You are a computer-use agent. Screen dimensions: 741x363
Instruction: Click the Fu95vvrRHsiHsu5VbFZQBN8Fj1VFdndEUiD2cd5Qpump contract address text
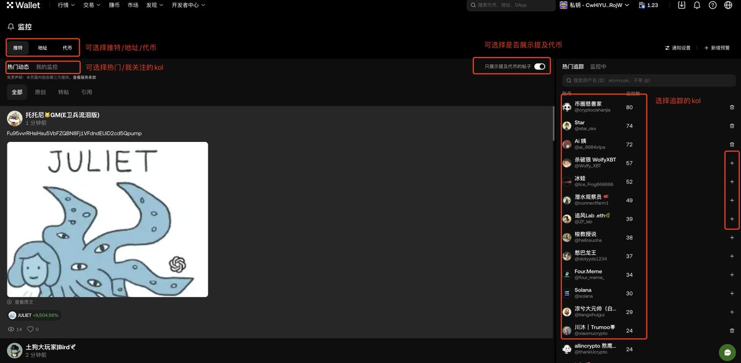(75, 133)
